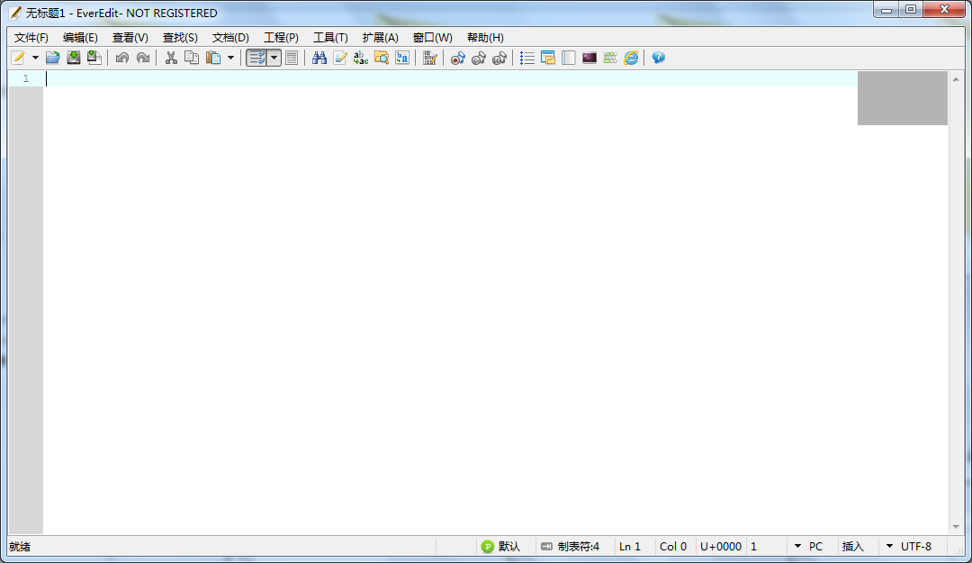Click the column marker edit icon
The image size is (972, 563).
429,58
